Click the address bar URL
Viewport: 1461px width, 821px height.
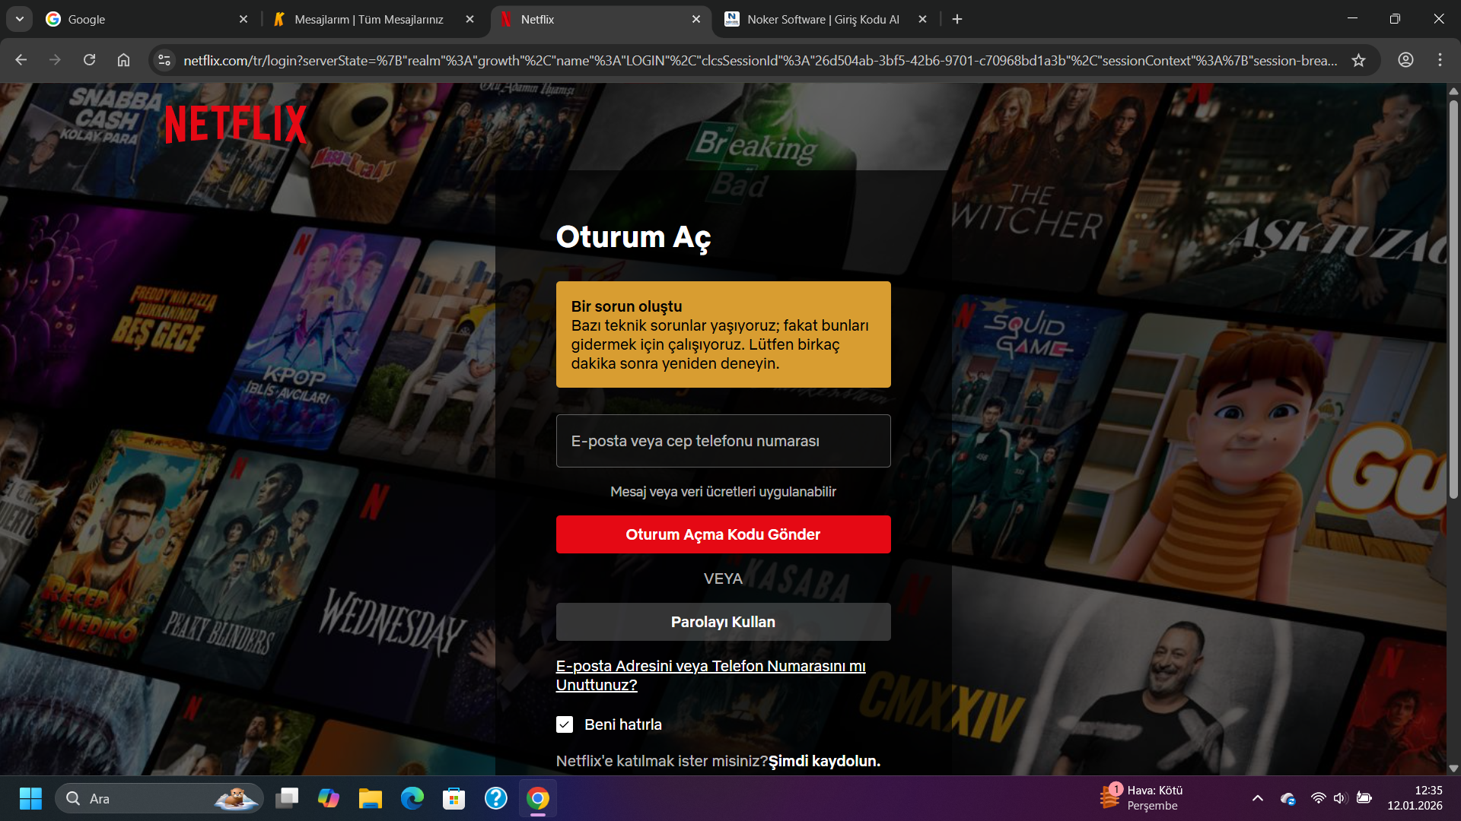(760, 60)
